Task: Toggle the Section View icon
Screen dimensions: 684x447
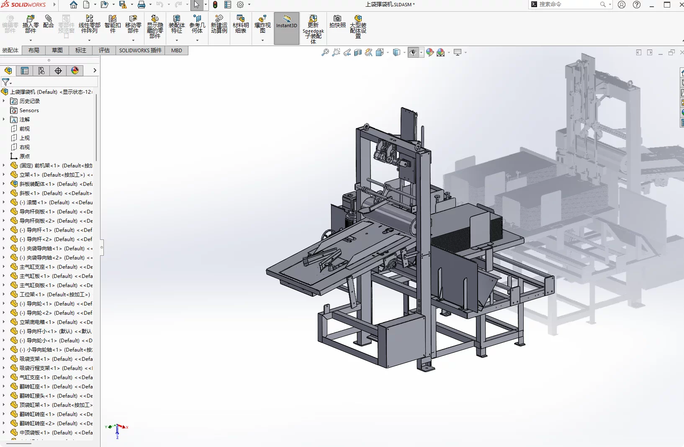Action: point(358,52)
